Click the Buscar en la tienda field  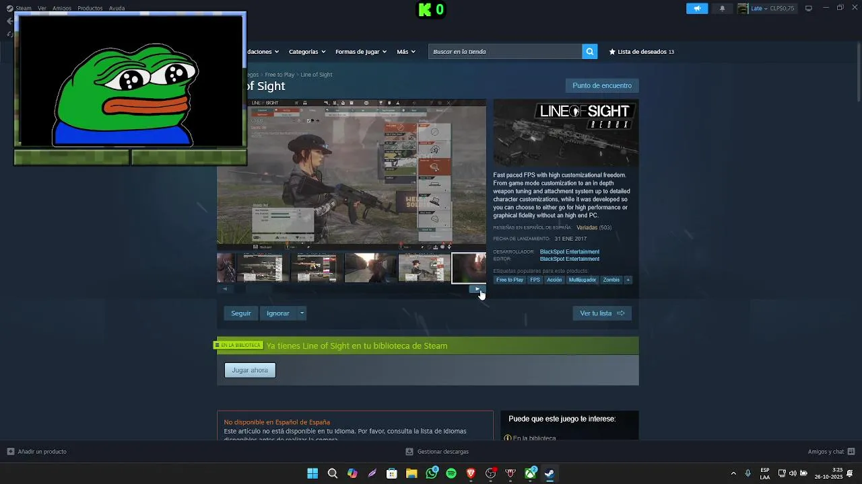(505, 52)
